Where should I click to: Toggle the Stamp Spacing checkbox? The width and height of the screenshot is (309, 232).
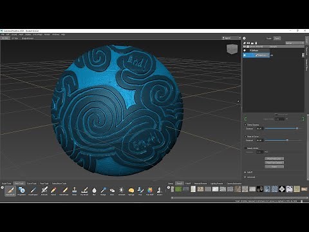tap(245, 124)
